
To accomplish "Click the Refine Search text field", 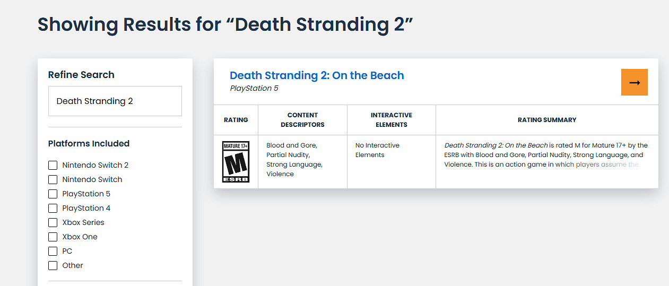I will click(x=115, y=101).
